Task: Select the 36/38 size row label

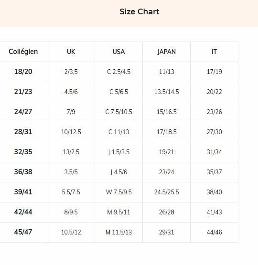Action: (x=23, y=172)
